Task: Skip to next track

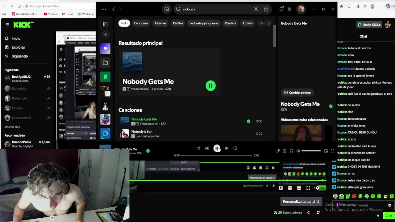Action: (x=227, y=148)
